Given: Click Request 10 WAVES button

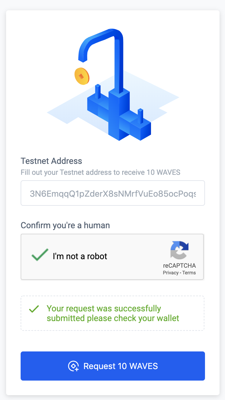Looking at the screenshot, I should tap(113, 366).
